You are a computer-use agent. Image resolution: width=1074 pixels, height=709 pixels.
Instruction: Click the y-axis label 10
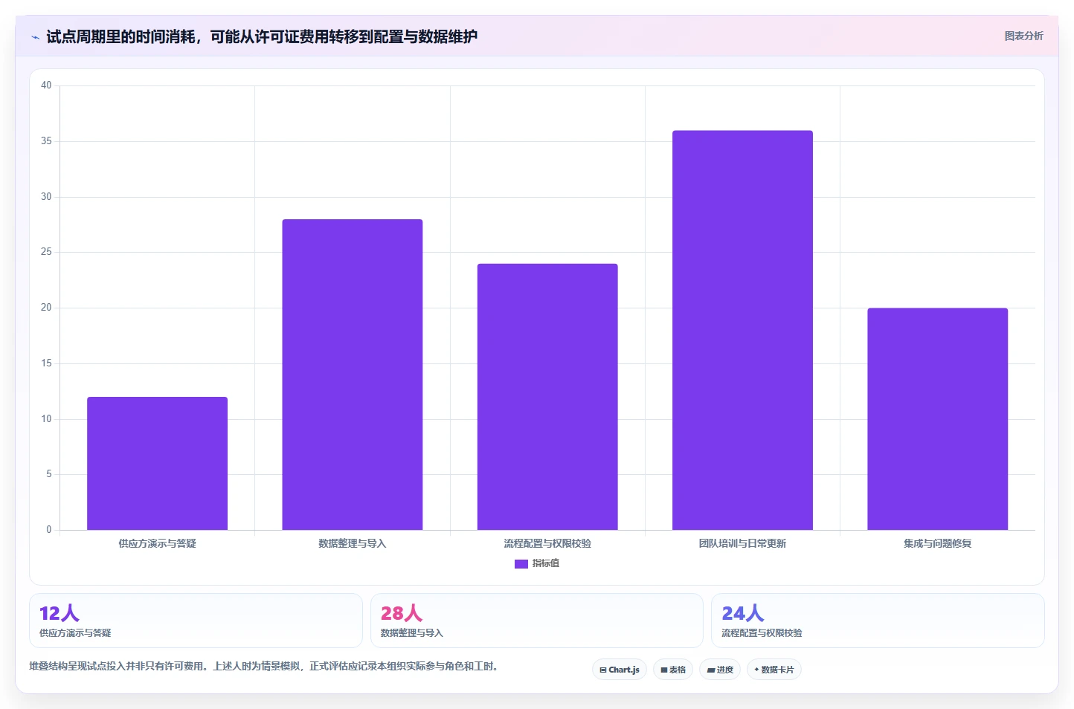coord(46,419)
